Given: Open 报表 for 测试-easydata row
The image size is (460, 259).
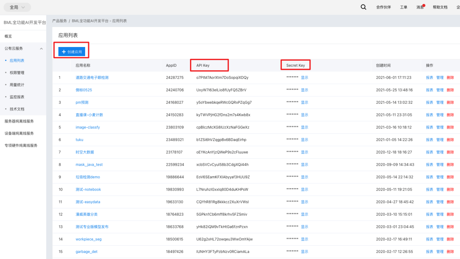Looking at the screenshot, I should [x=429, y=202].
